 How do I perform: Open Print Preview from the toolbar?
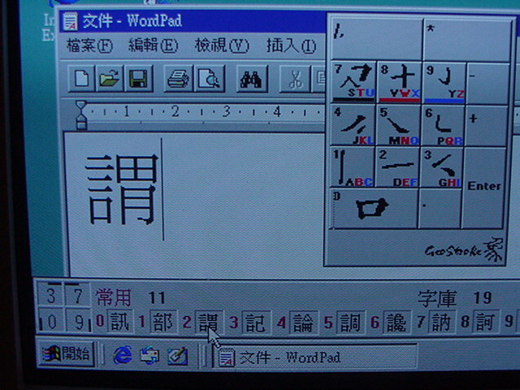click(209, 79)
